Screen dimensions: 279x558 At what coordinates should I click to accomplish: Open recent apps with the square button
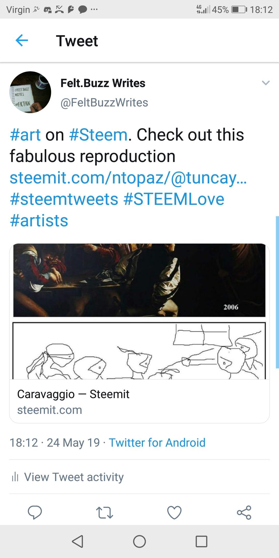(202, 541)
